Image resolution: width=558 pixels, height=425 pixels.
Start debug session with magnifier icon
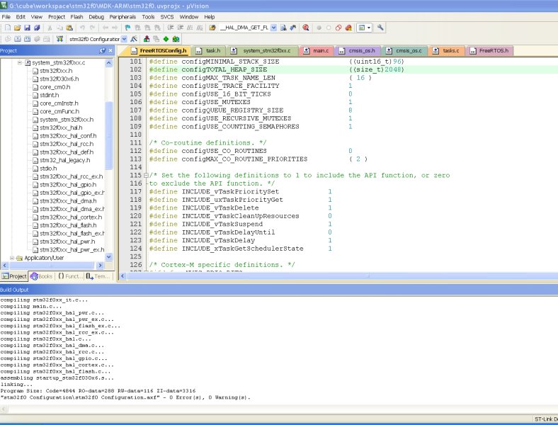(x=305, y=28)
